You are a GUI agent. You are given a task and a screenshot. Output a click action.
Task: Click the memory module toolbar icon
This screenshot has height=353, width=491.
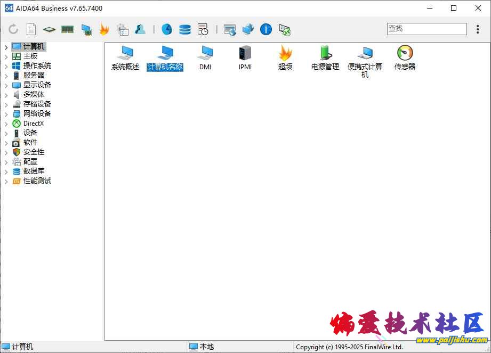[x=67, y=29]
